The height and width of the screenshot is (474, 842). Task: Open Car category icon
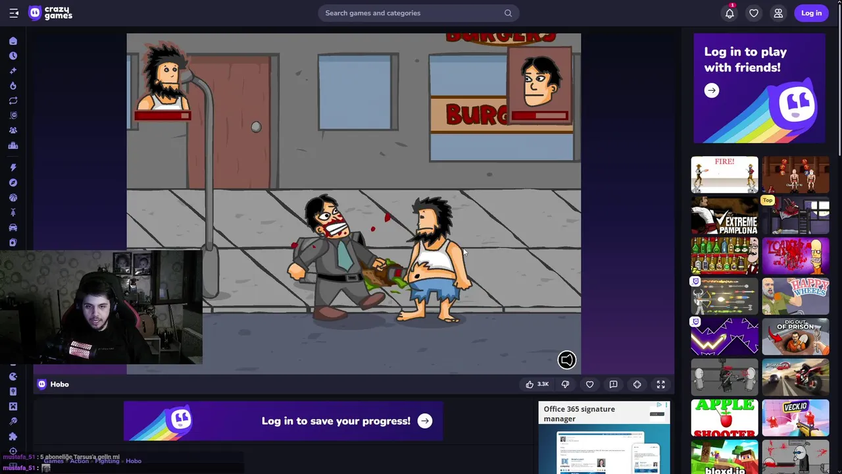[x=13, y=228]
